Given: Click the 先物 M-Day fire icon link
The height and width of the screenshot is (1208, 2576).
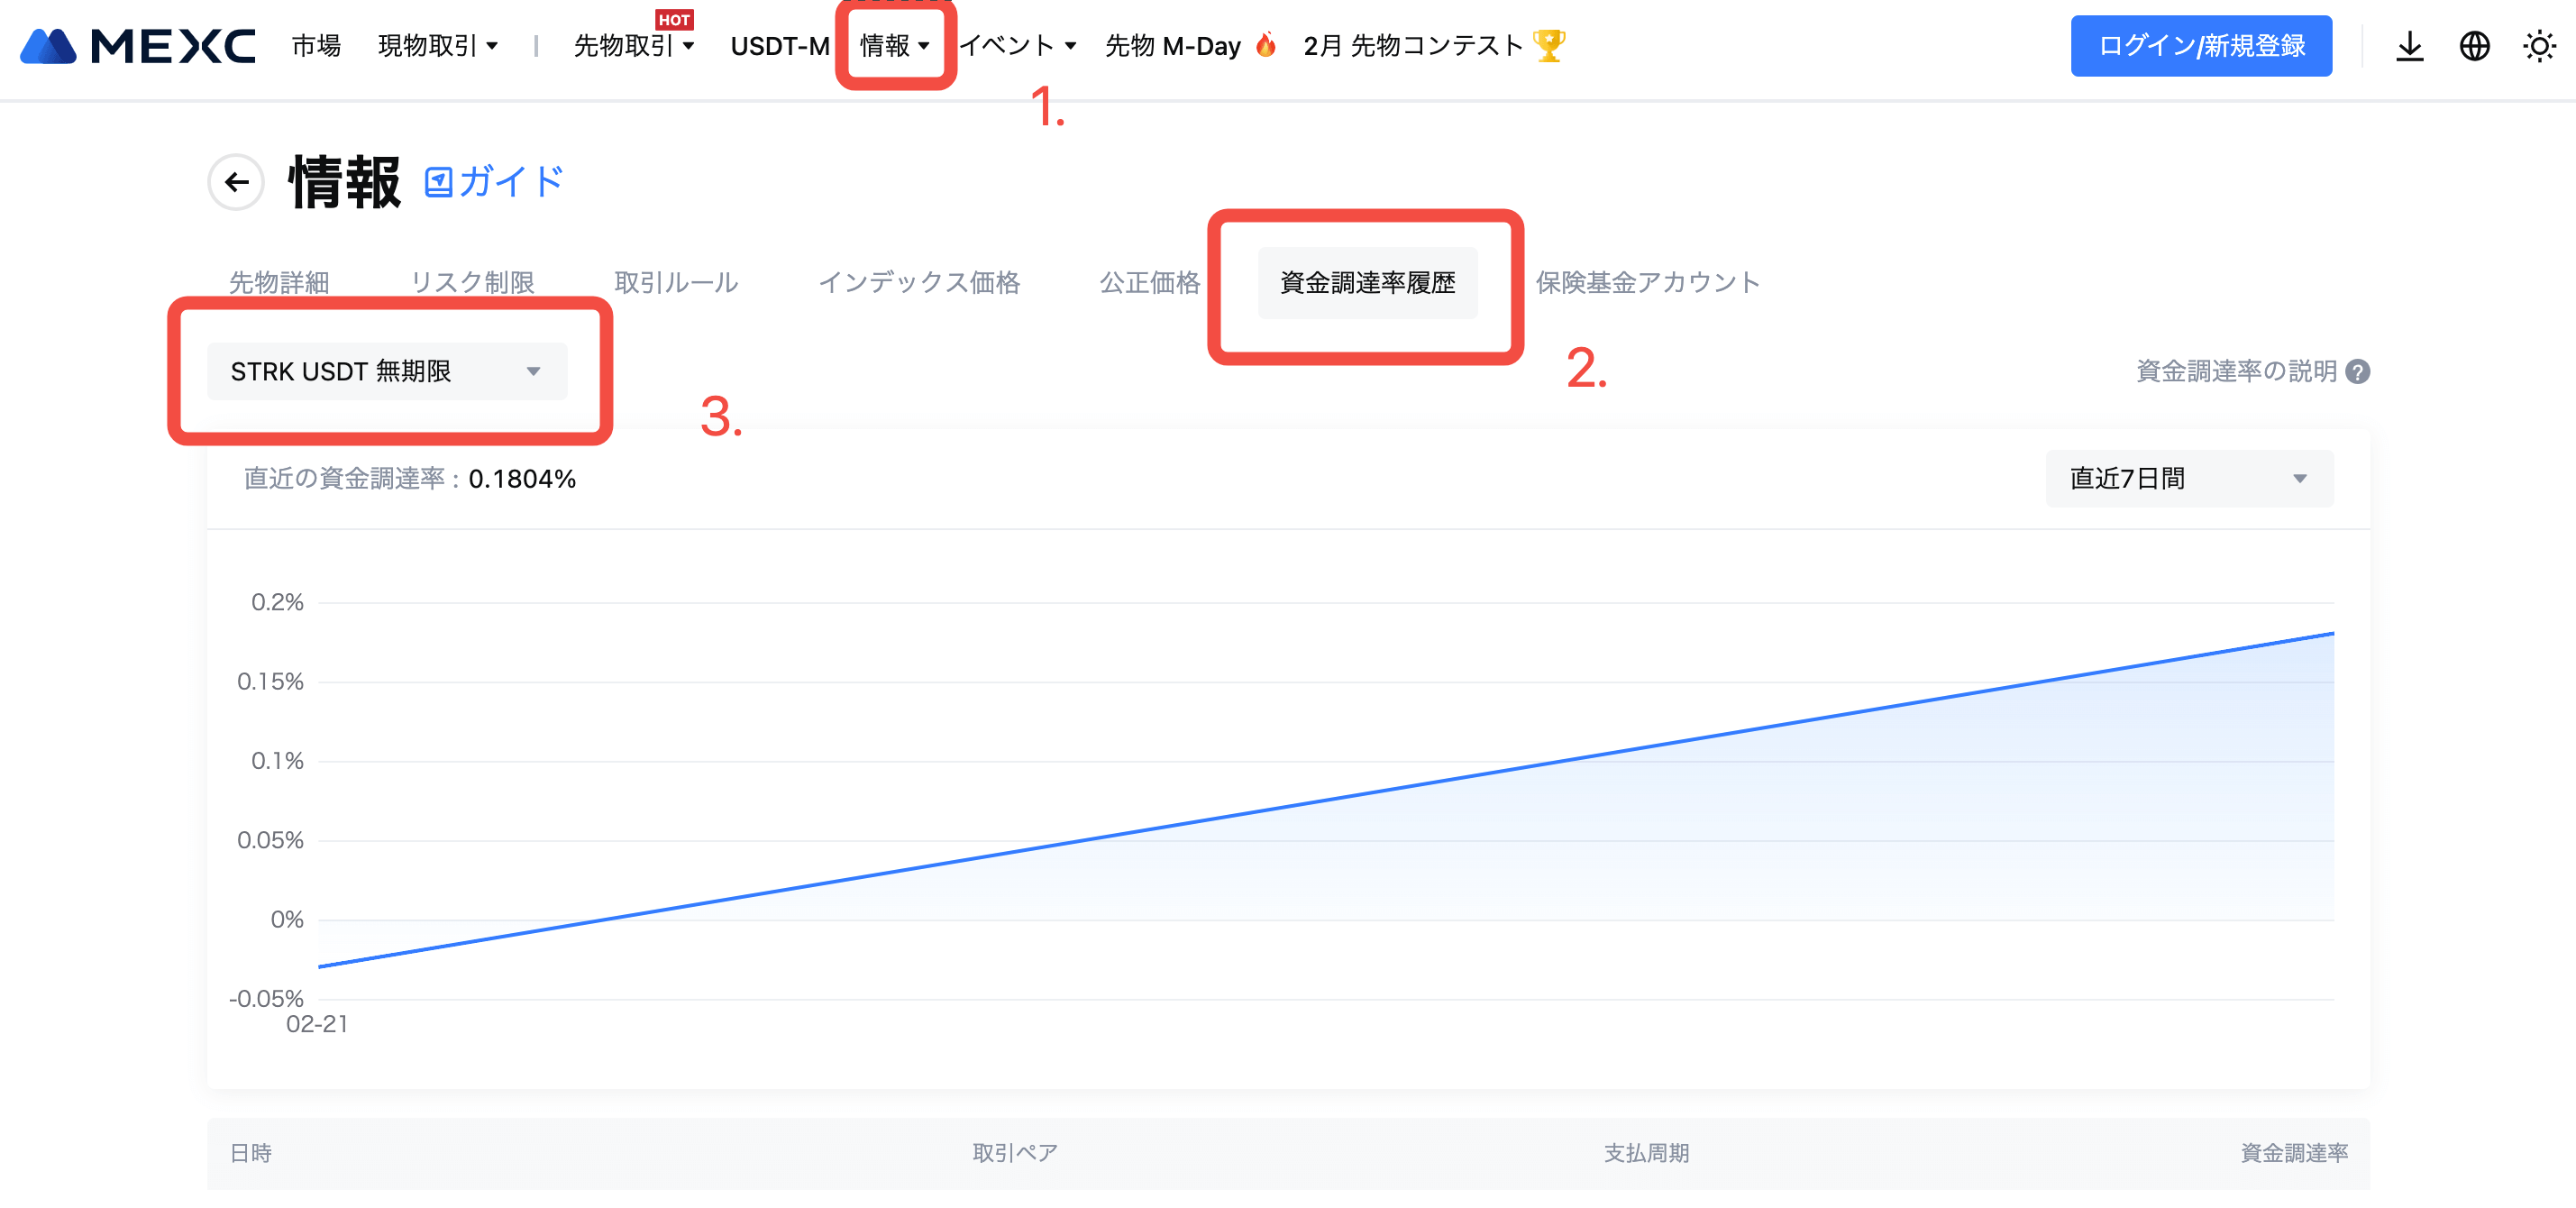Looking at the screenshot, I should click(x=1189, y=46).
